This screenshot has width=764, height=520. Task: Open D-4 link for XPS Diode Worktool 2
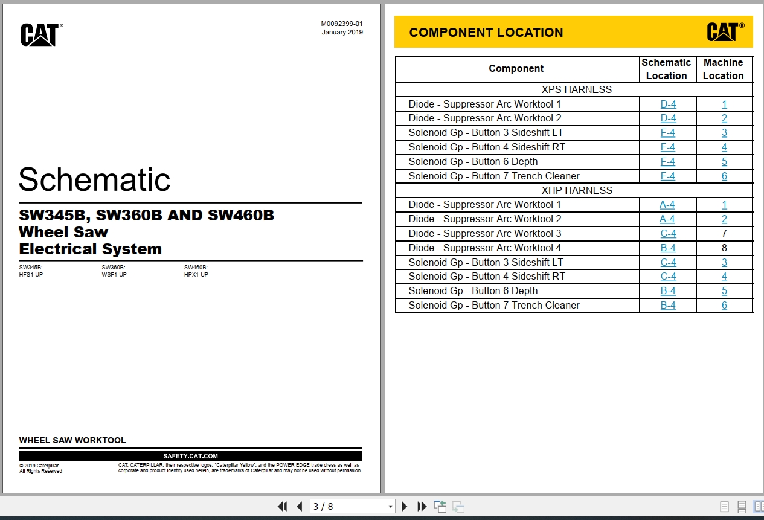tap(668, 118)
